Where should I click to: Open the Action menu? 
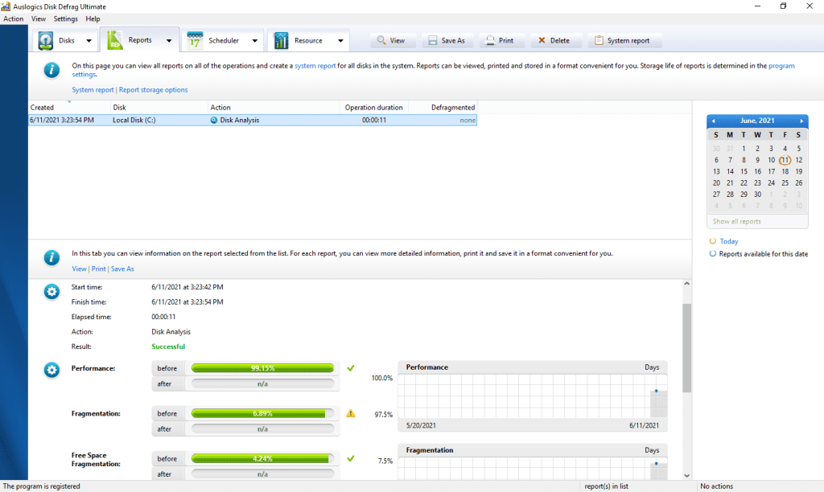coord(14,18)
